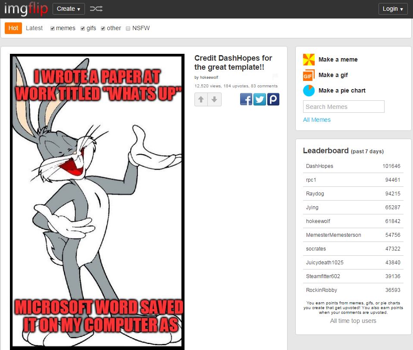The height and width of the screenshot is (350, 413).
Task: View All time top users link
Action: (x=353, y=321)
